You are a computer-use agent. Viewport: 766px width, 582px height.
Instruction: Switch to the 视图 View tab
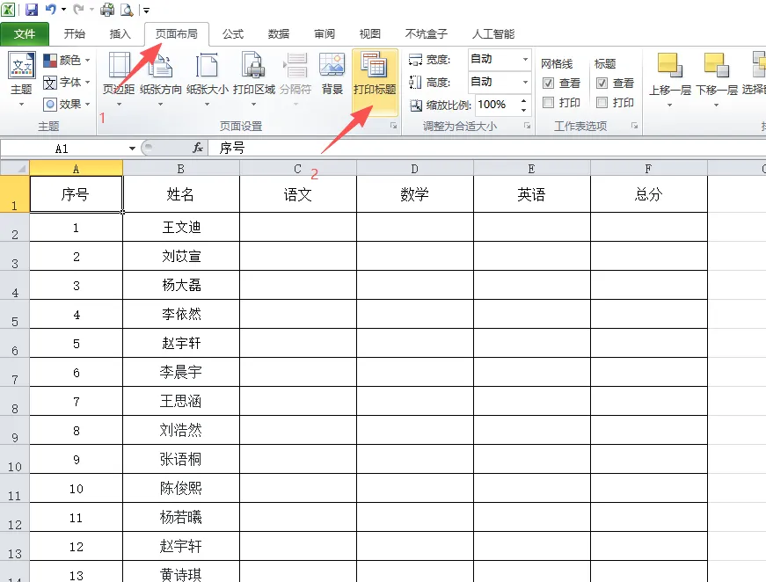coord(370,33)
